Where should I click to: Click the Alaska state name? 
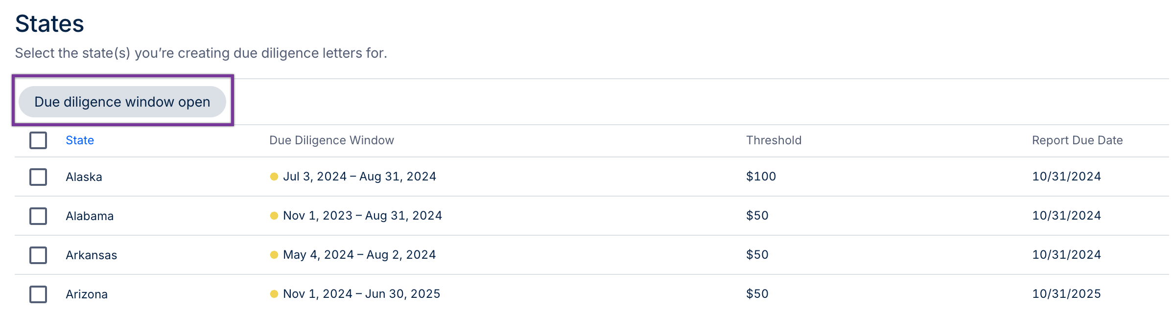coord(84,177)
